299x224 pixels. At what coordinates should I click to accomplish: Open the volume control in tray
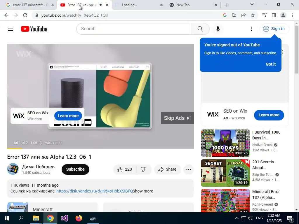(251, 218)
